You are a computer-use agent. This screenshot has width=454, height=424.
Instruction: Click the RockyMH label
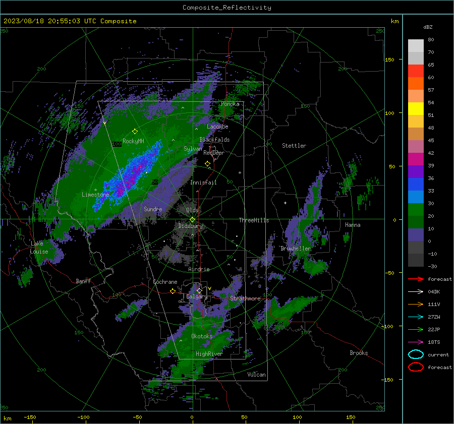[x=133, y=141]
